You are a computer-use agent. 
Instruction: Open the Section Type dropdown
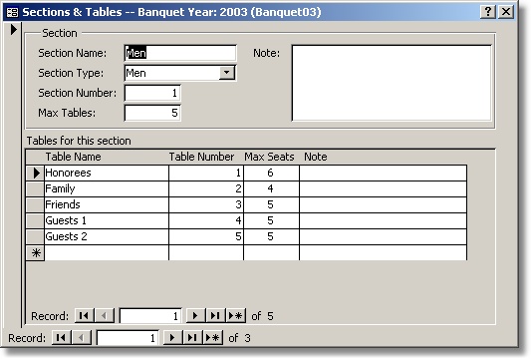coord(226,73)
